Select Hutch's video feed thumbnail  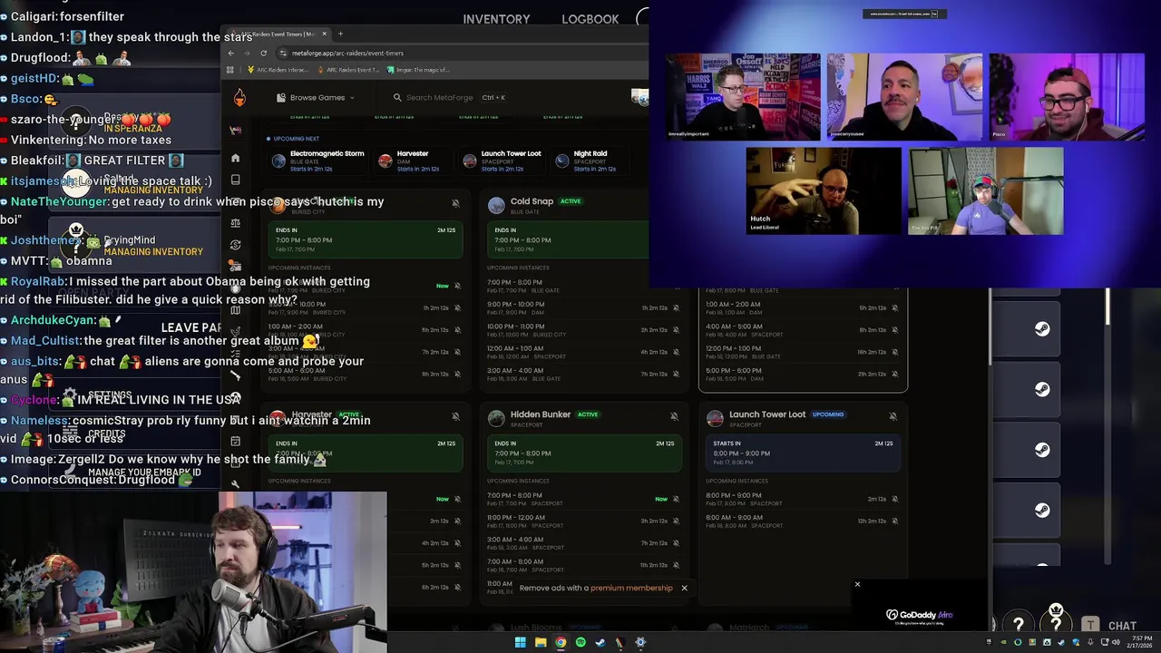[x=824, y=190]
